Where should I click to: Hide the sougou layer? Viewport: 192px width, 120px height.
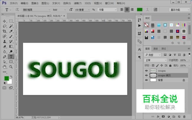coord(146,71)
